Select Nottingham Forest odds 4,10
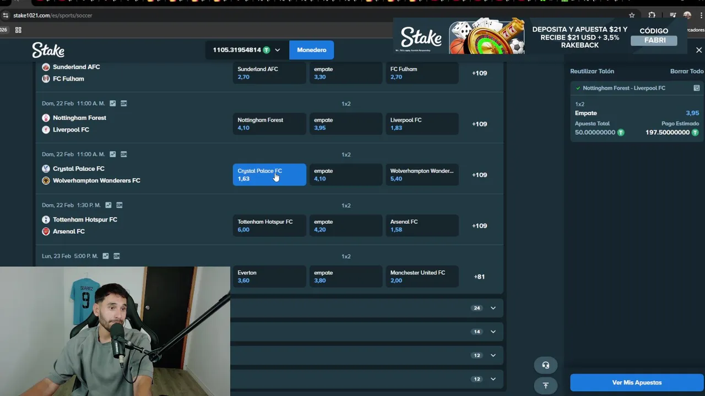Screen dimensions: 705x396 (x=269, y=124)
